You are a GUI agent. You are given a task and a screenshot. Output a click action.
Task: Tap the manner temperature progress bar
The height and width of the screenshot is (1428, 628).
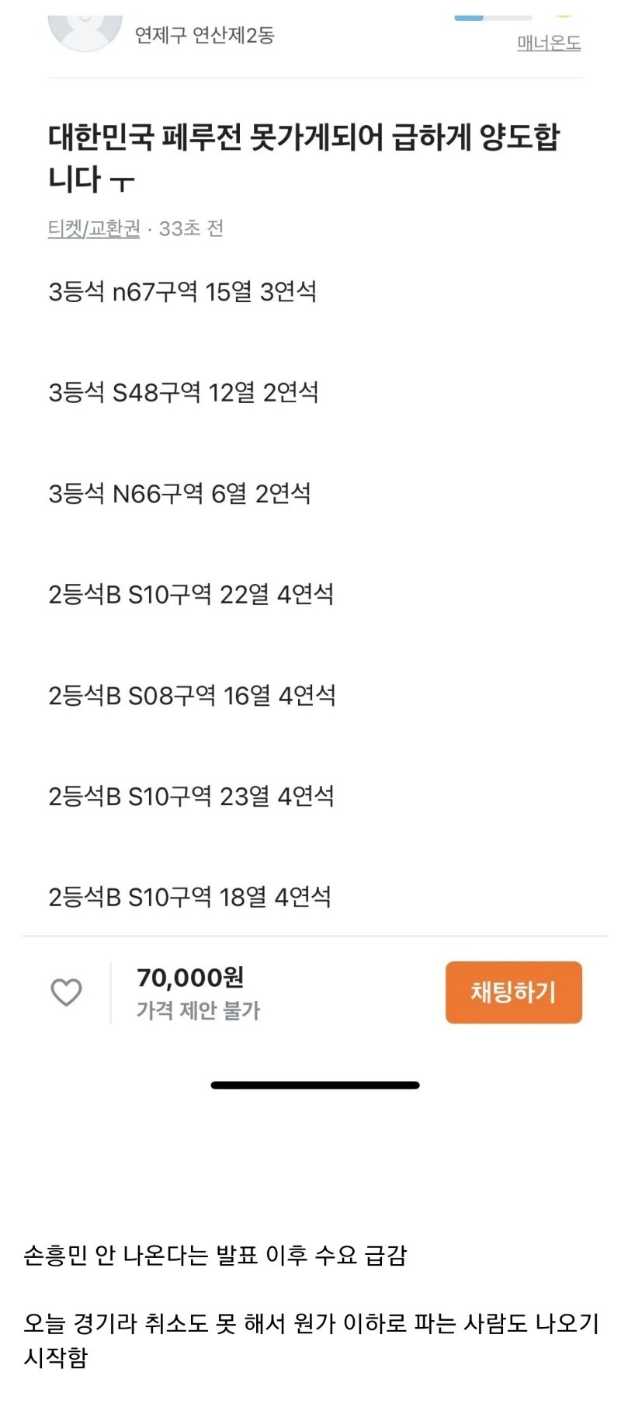click(493, 17)
